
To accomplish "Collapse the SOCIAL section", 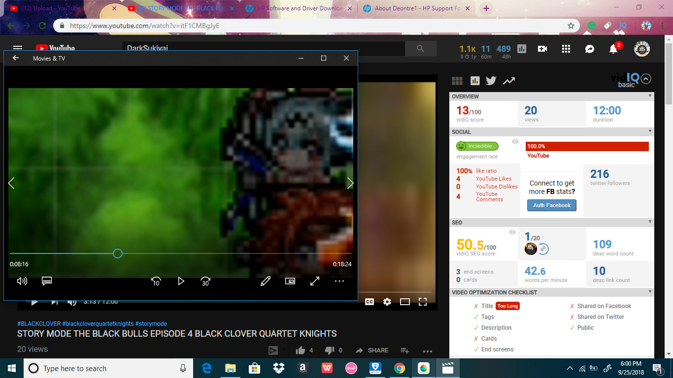I will point(650,131).
